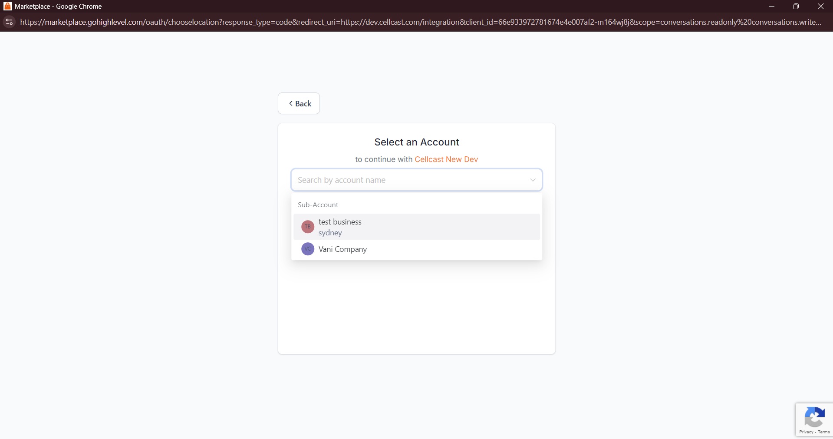
Task: Select the test business sydney account
Action: (416, 227)
